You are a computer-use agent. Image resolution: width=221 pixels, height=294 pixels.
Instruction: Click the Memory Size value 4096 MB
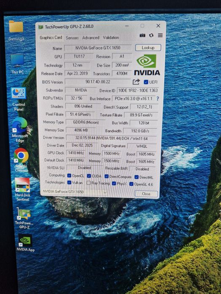click(x=81, y=130)
